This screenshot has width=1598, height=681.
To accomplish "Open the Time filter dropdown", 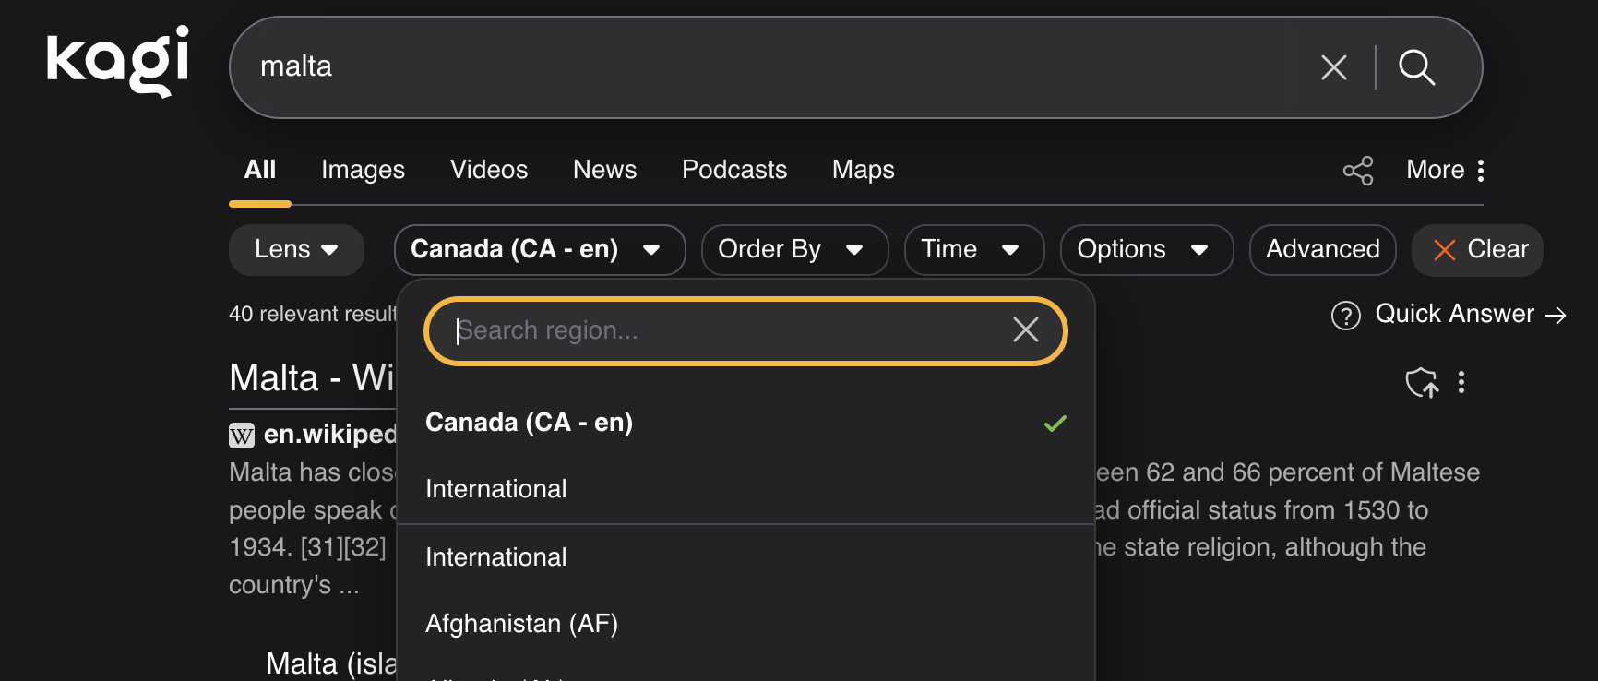I will pos(973,249).
